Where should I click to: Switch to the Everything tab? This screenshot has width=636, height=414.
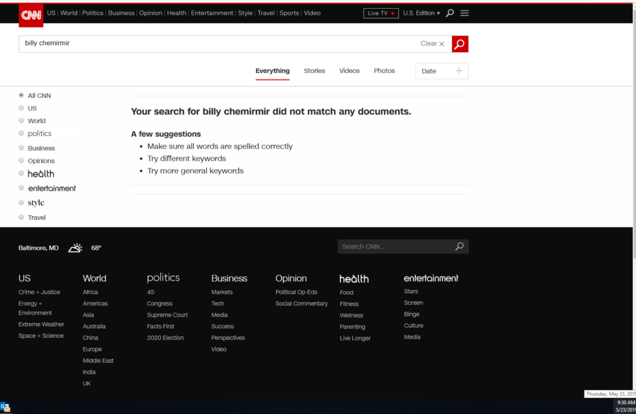click(x=273, y=71)
